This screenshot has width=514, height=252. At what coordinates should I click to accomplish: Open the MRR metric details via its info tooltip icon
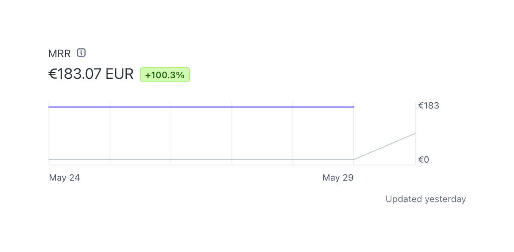pyautogui.click(x=80, y=53)
